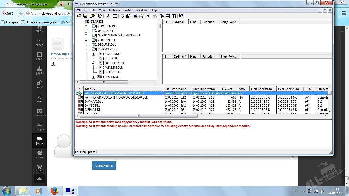Sort module list by Module column
Viewport: 349px width, 196px height.
(x=123, y=89)
